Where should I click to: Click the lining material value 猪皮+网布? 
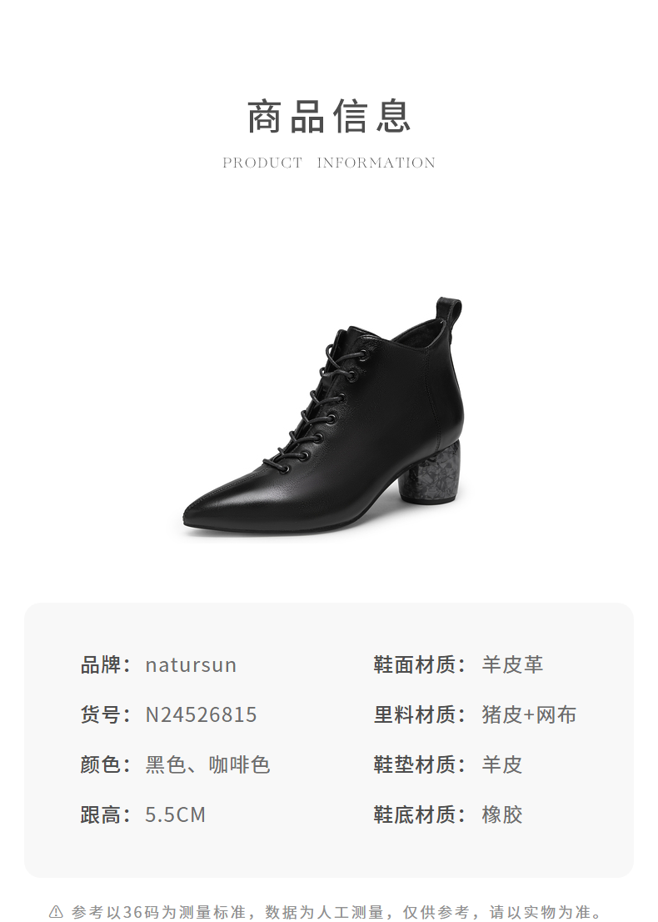point(529,715)
